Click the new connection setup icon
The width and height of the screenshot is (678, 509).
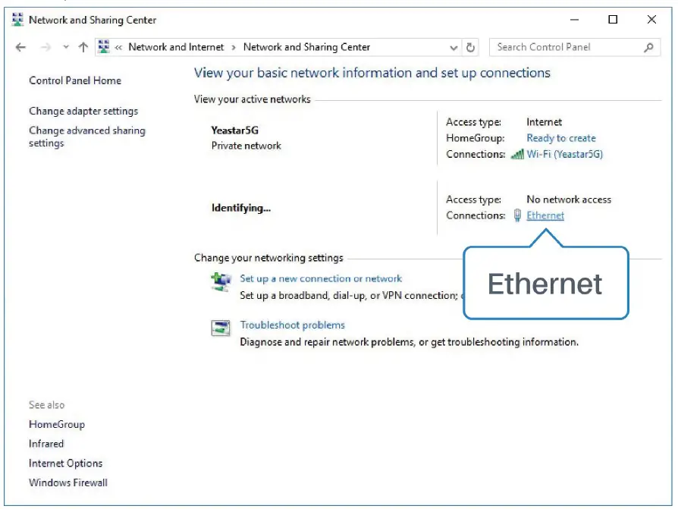coord(221,281)
